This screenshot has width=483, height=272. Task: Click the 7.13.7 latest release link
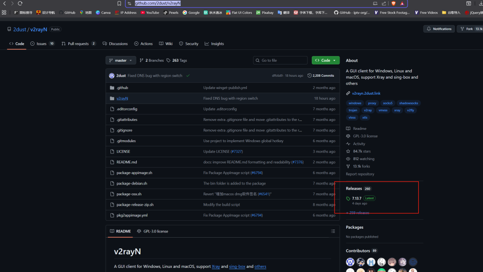(x=357, y=198)
